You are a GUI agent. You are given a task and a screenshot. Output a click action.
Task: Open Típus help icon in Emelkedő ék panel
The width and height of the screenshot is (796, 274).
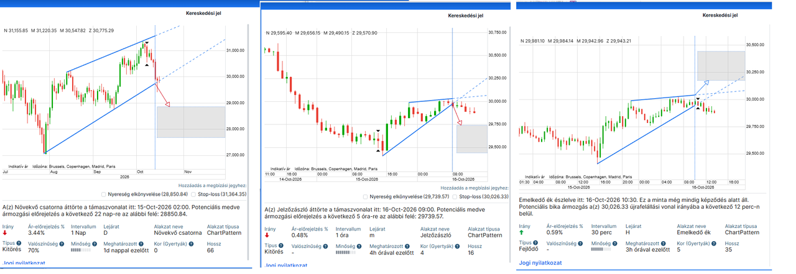click(x=535, y=242)
